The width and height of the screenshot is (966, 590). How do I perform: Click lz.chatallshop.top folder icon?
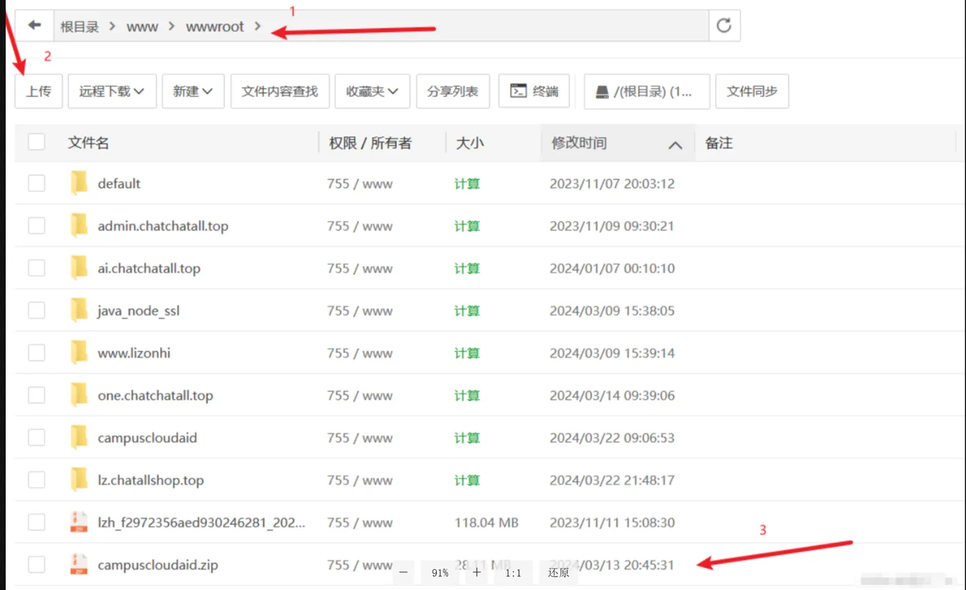click(x=79, y=480)
